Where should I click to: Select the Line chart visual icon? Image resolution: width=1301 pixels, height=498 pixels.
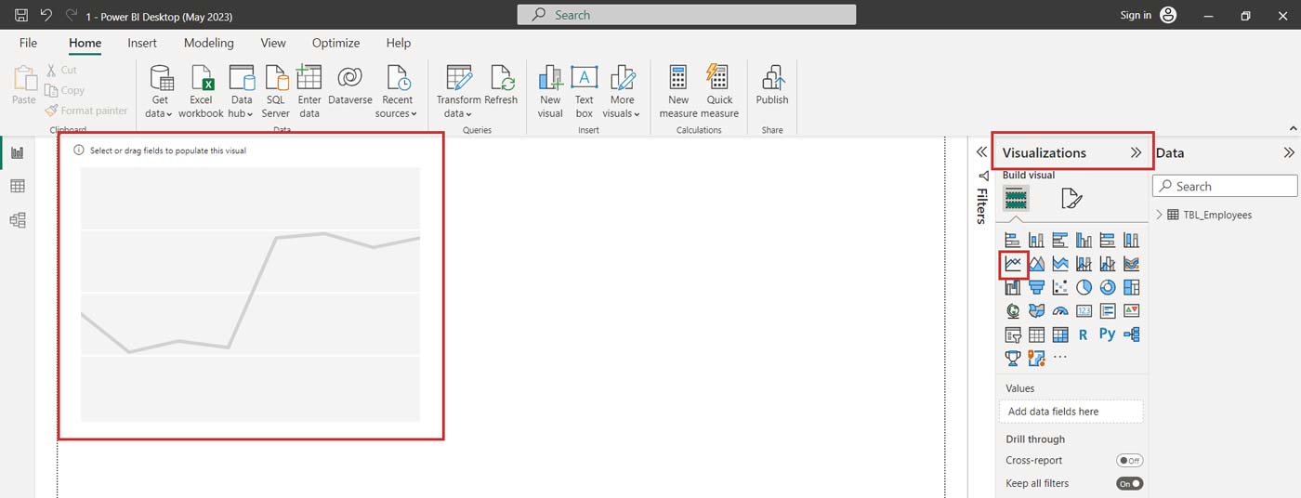point(1013,264)
